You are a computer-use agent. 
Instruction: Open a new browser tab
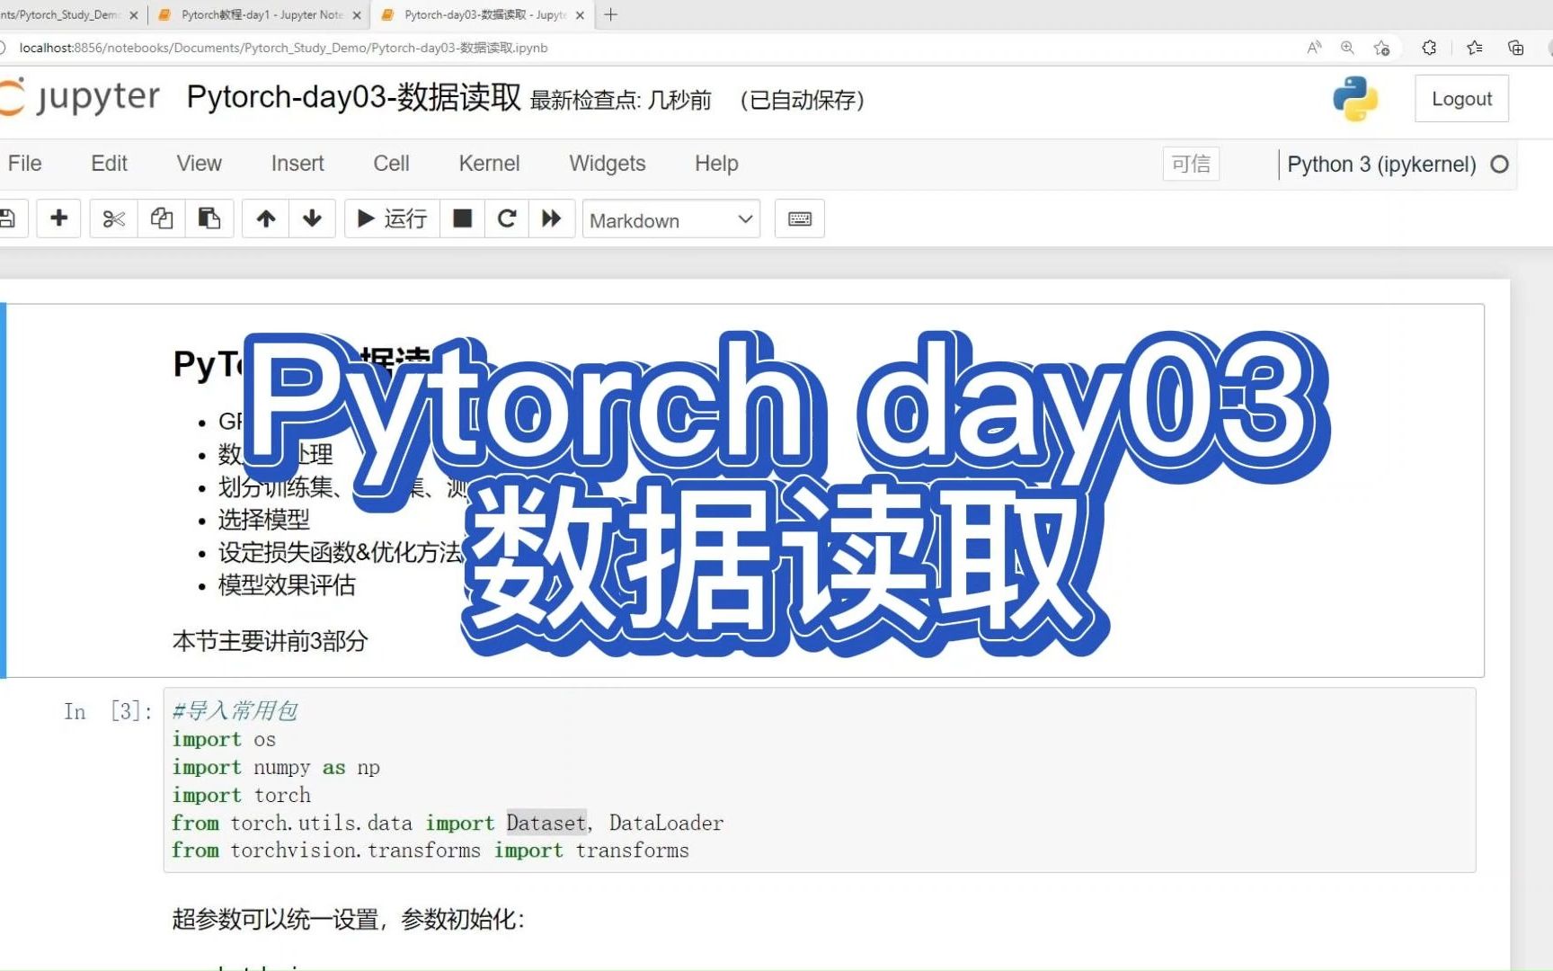point(611,14)
